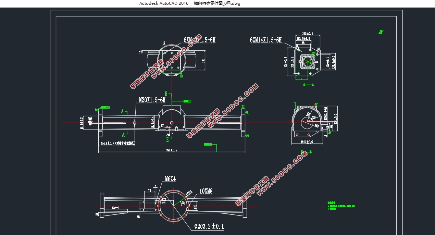This screenshot has height=235, width=435.
Task: Select the green technical requirements notes
Action: pos(341,205)
